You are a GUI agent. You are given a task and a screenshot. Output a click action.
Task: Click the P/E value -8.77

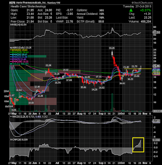point(70,10)
